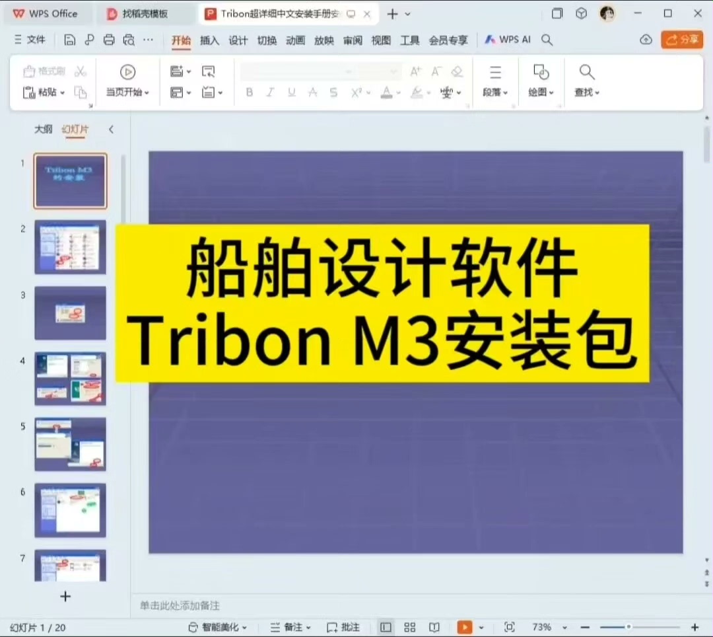Collapse the slide panel with chevron
The width and height of the screenshot is (713, 637).
click(111, 130)
